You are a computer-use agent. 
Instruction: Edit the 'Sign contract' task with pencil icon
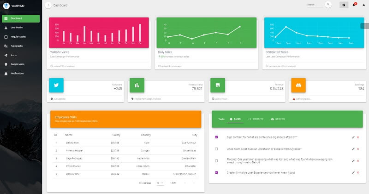pos(353,137)
